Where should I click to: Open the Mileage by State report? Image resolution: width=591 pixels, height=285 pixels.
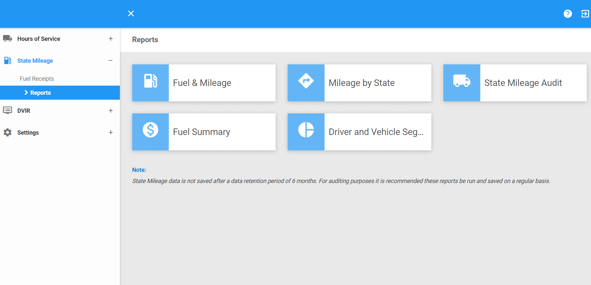(359, 83)
